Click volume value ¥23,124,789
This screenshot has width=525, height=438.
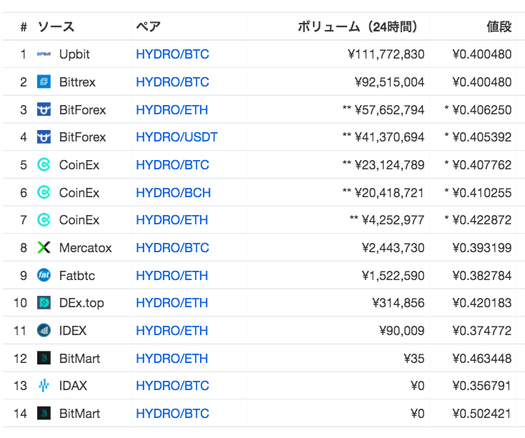click(390, 165)
